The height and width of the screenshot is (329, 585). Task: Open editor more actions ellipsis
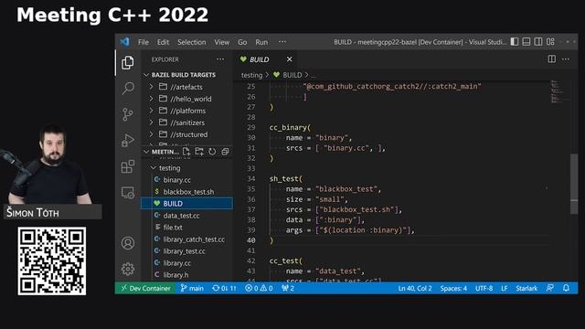point(566,58)
